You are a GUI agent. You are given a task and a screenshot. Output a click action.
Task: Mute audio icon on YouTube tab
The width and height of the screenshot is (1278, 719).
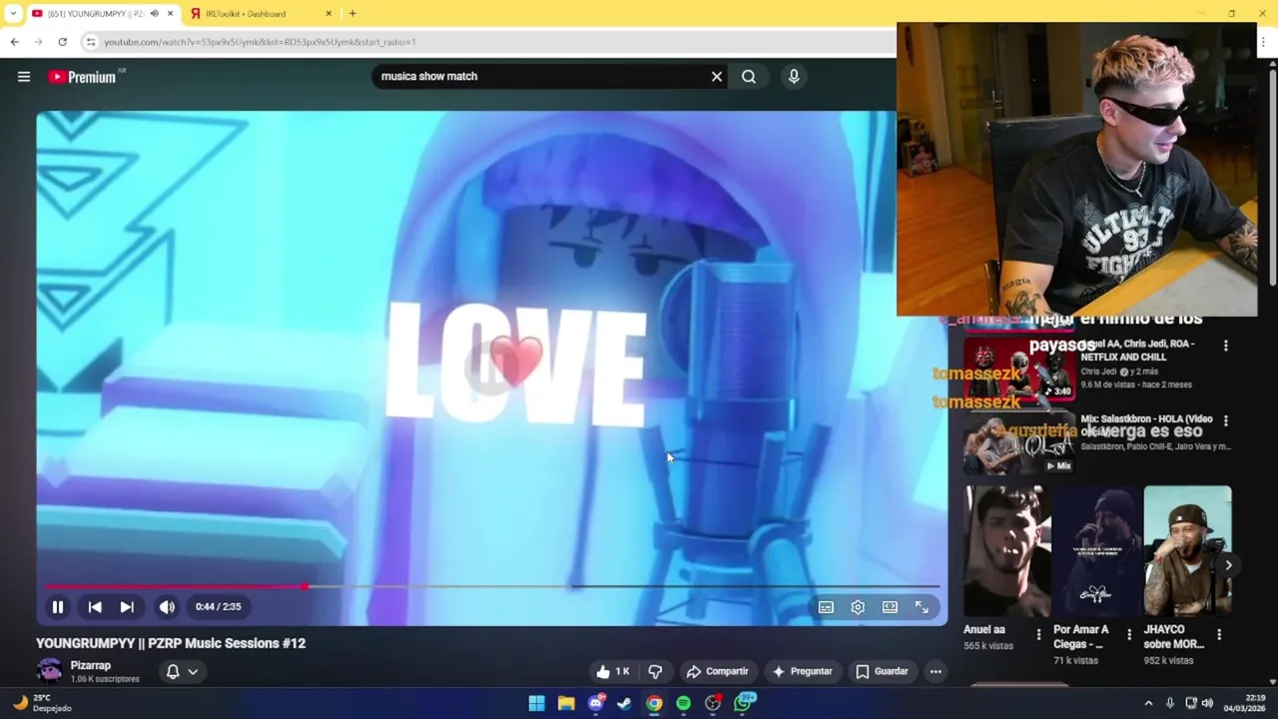tap(154, 13)
